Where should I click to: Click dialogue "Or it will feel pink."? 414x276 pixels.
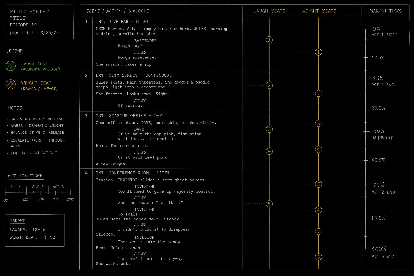click(143, 157)
